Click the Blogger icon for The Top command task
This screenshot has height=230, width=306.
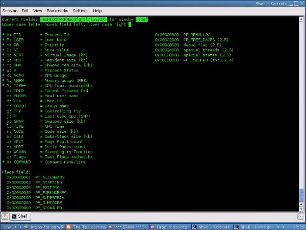[x=68, y=227]
